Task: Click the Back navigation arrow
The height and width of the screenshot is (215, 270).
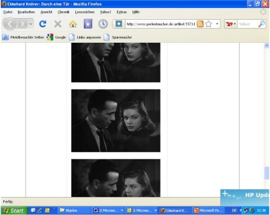Action: point(10,24)
